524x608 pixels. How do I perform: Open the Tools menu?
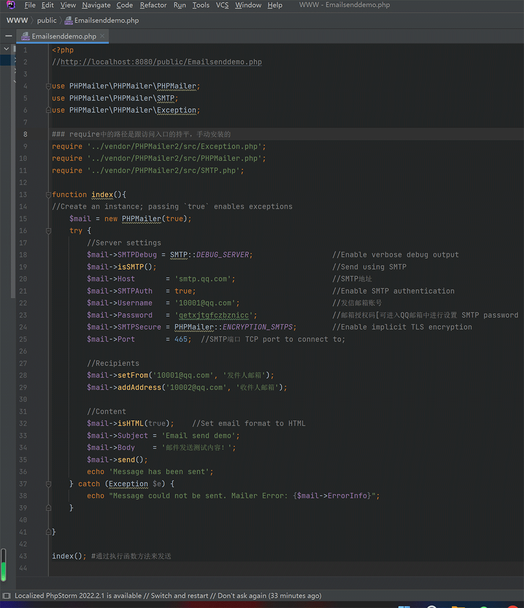tap(201, 5)
